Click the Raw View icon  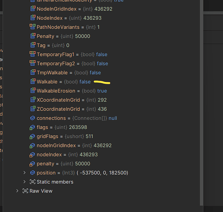[x=25, y=191]
